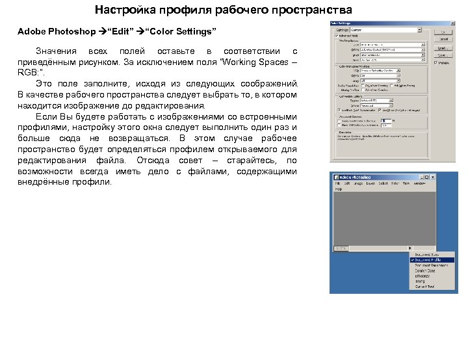Open the Color Management Policies CMYK dropdown
This screenshot has width=468, height=351.
[380, 75]
